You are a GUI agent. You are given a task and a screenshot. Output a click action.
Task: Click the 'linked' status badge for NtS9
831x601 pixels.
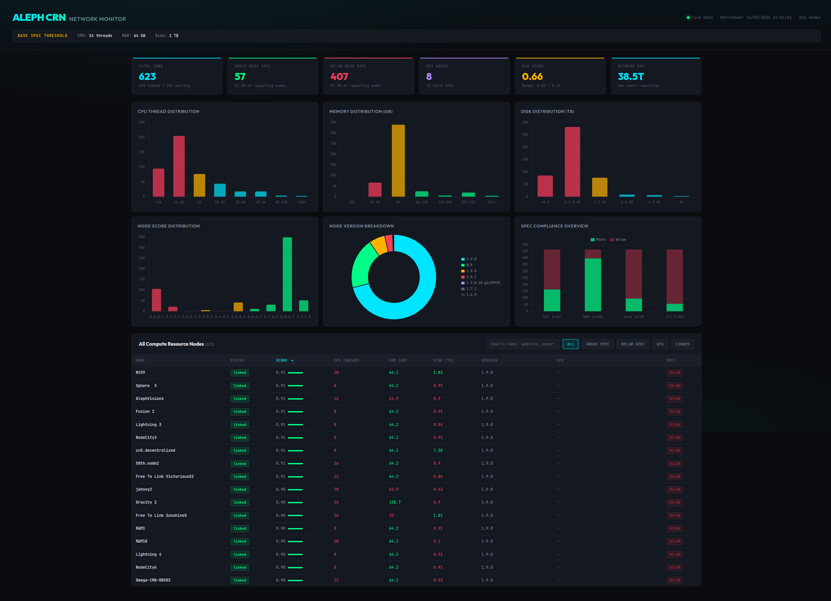(240, 373)
